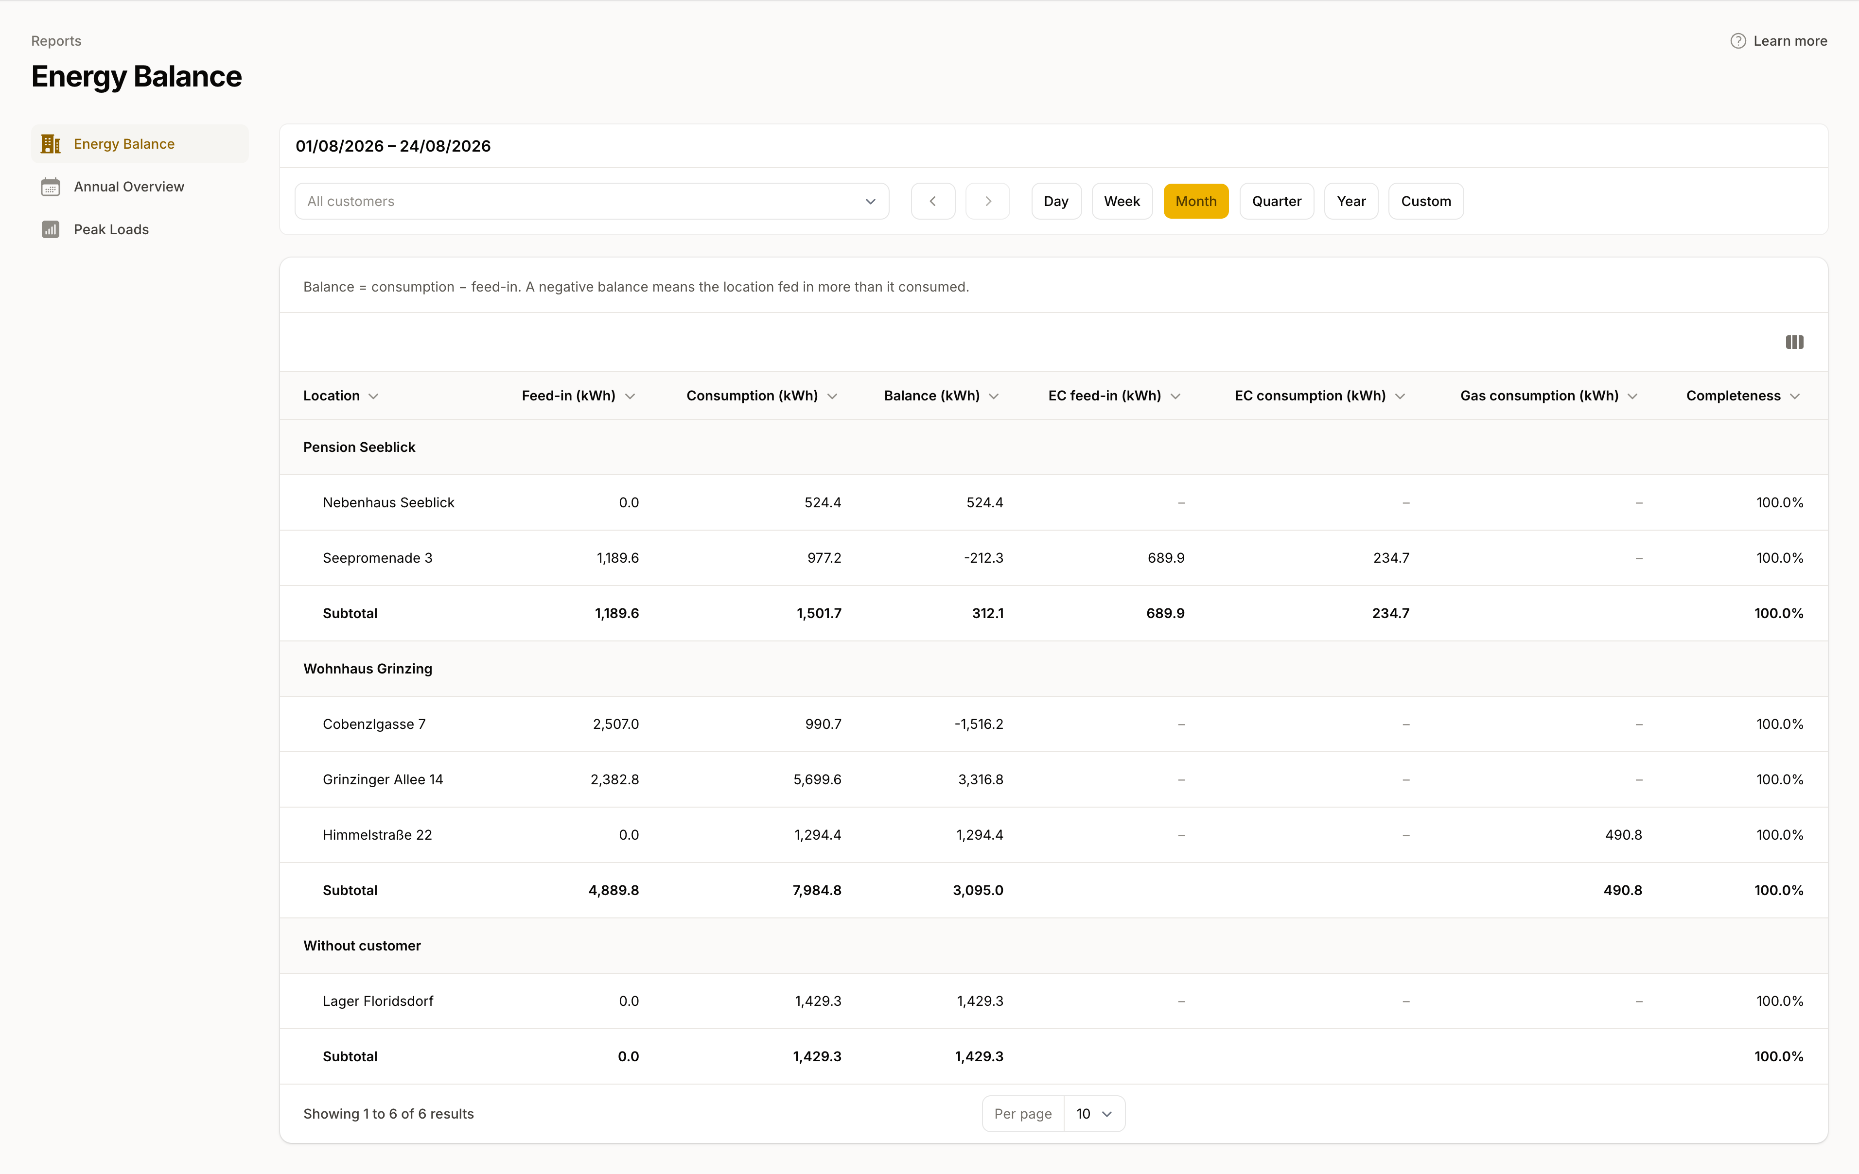This screenshot has width=1859, height=1174.
Task: Click the Learn more question mark icon
Action: (1738, 41)
